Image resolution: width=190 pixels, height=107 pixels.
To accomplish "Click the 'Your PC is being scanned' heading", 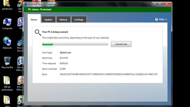I will 55,32.
